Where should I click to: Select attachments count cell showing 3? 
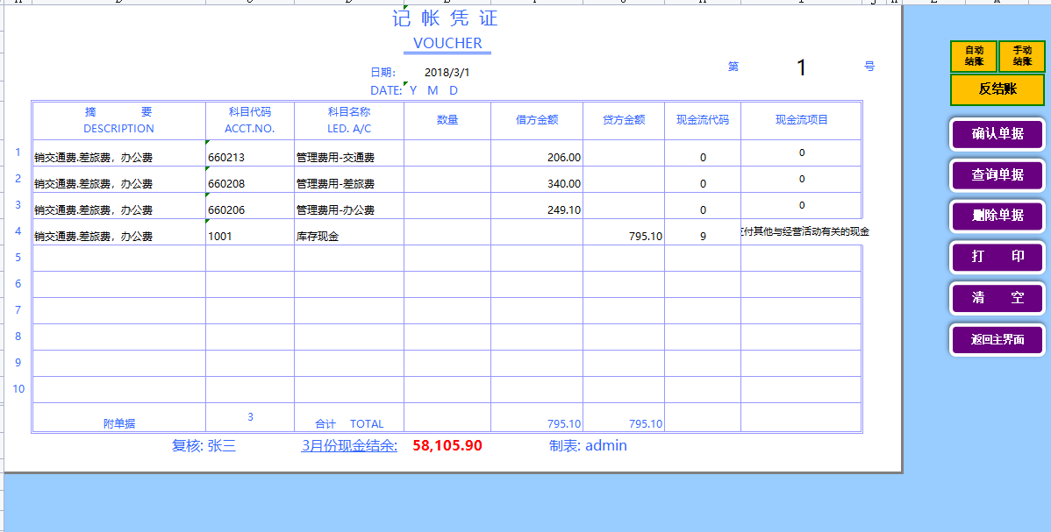click(249, 417)
